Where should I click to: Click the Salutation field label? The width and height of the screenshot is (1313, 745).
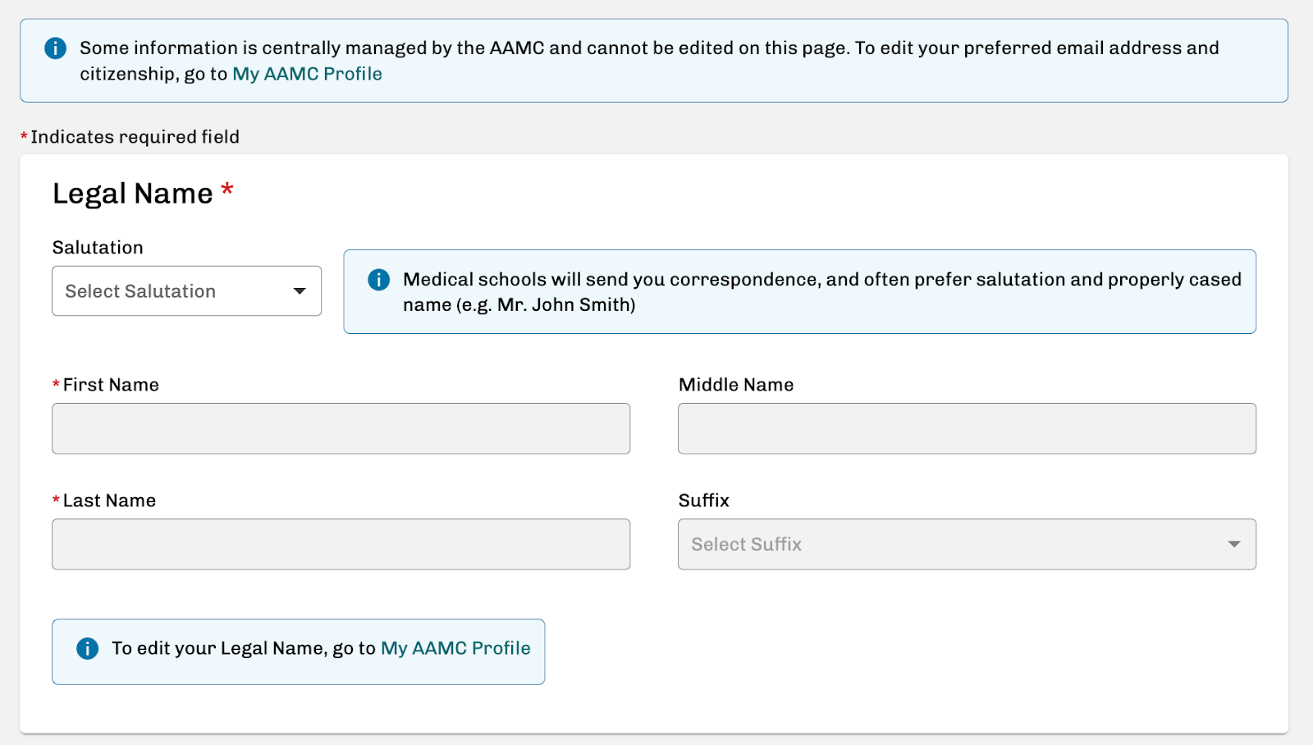[98, 248]
